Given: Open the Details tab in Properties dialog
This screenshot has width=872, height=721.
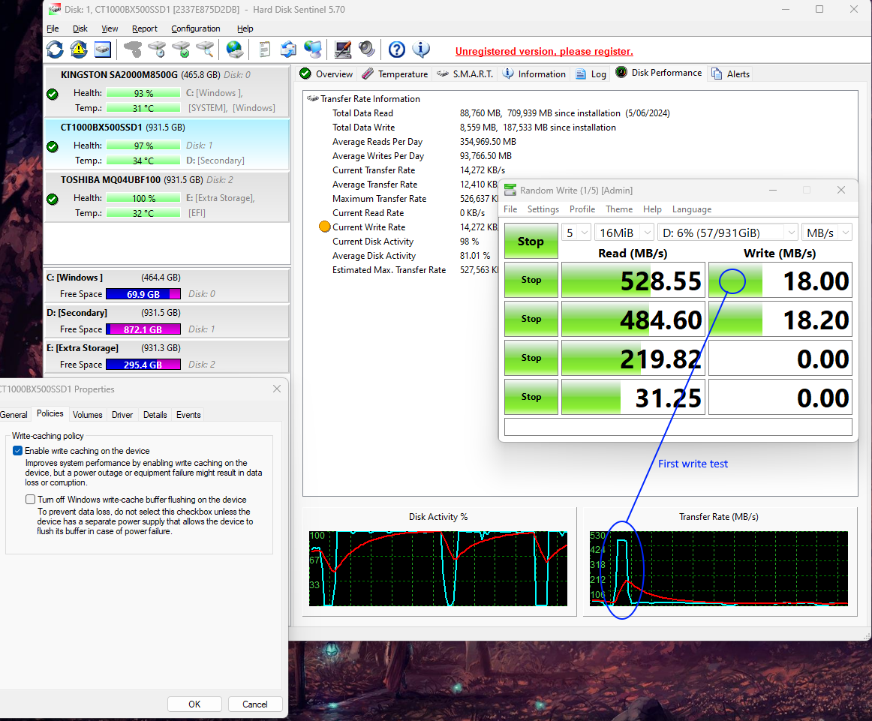Looking at the screenshot, I should point(155,415).
